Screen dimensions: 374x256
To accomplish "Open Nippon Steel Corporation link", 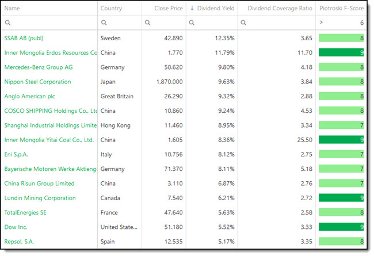I will pyautogui.click(x=37, y=82).
